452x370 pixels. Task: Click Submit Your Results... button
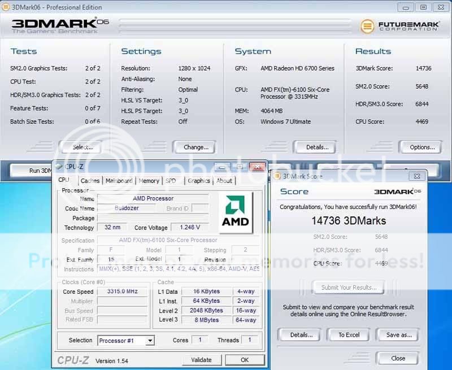tap(349, 288)
